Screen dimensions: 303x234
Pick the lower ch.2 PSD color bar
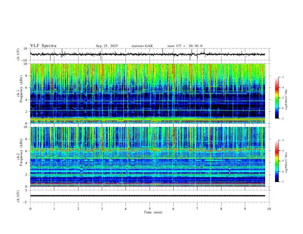tap(277, 161)
